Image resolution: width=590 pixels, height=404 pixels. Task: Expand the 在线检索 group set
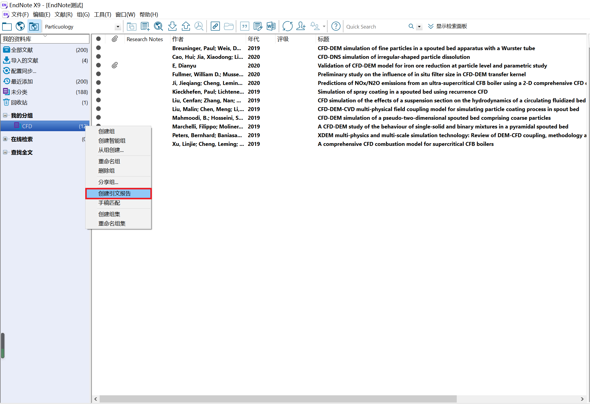[x=5, y=139]
